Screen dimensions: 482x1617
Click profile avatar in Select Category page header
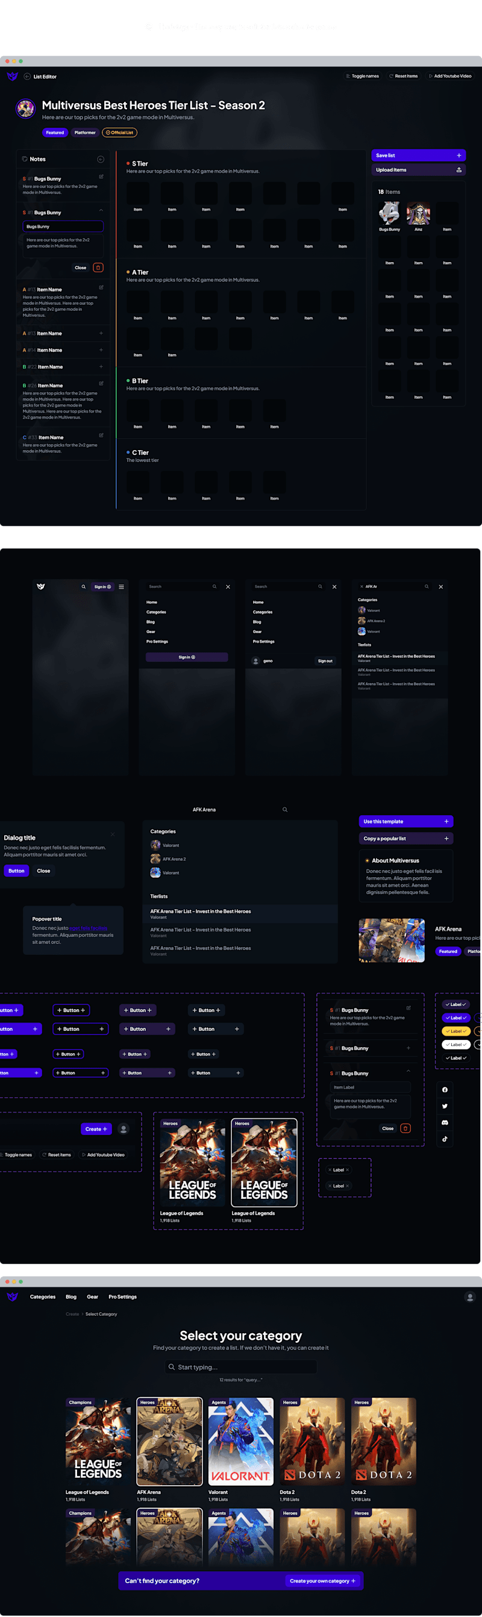pyautogui.click(x=469, y=1297)
